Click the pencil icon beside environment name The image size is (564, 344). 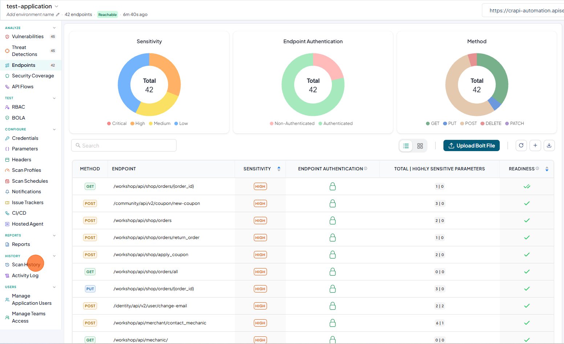click(58, 15)
